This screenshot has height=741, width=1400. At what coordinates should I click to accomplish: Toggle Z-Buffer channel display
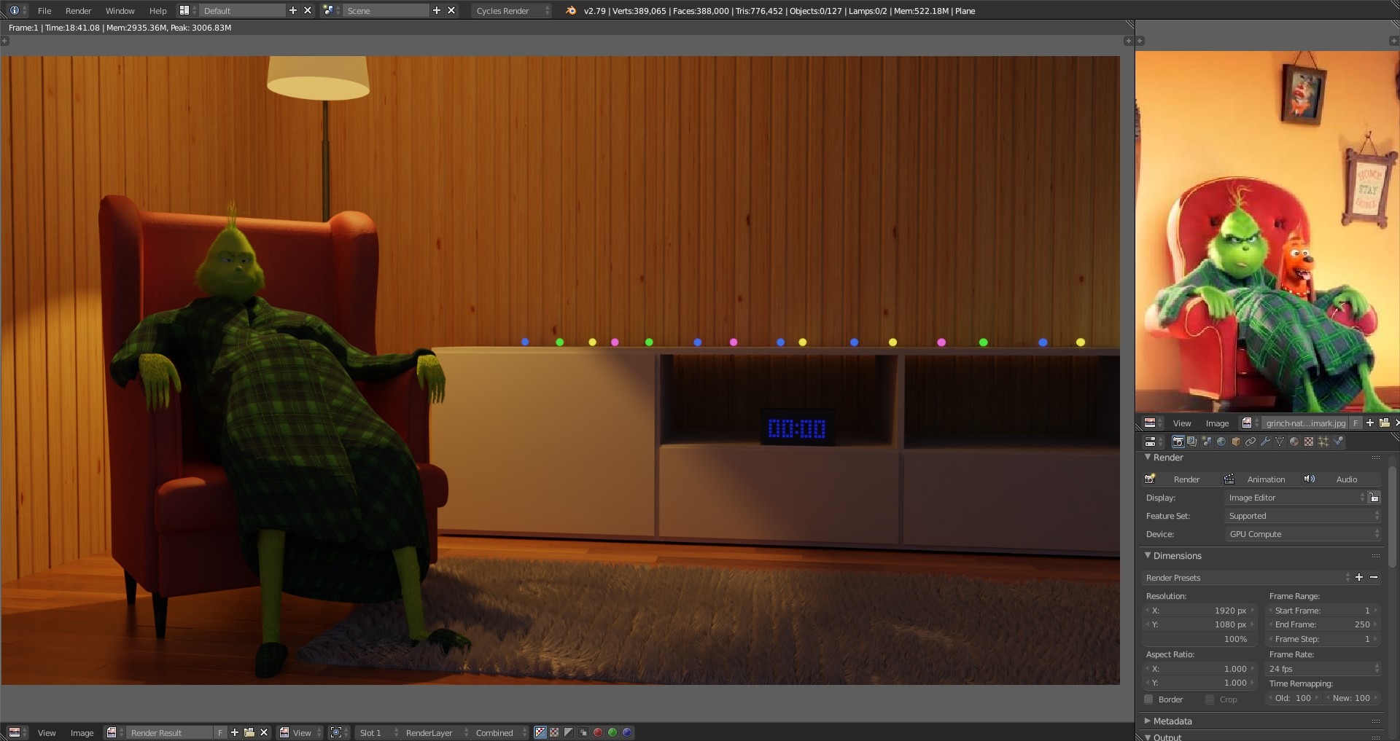tap(583, 732)
